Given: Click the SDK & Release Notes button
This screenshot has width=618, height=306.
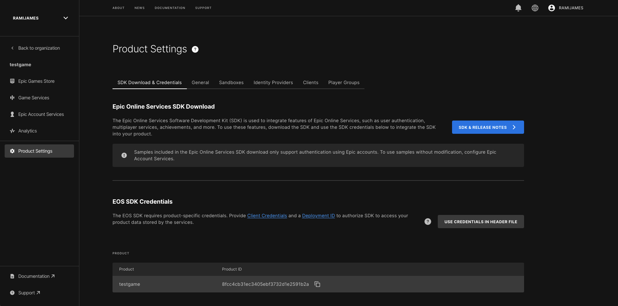Looking at the screenshot, I should (x=488, y=127).
